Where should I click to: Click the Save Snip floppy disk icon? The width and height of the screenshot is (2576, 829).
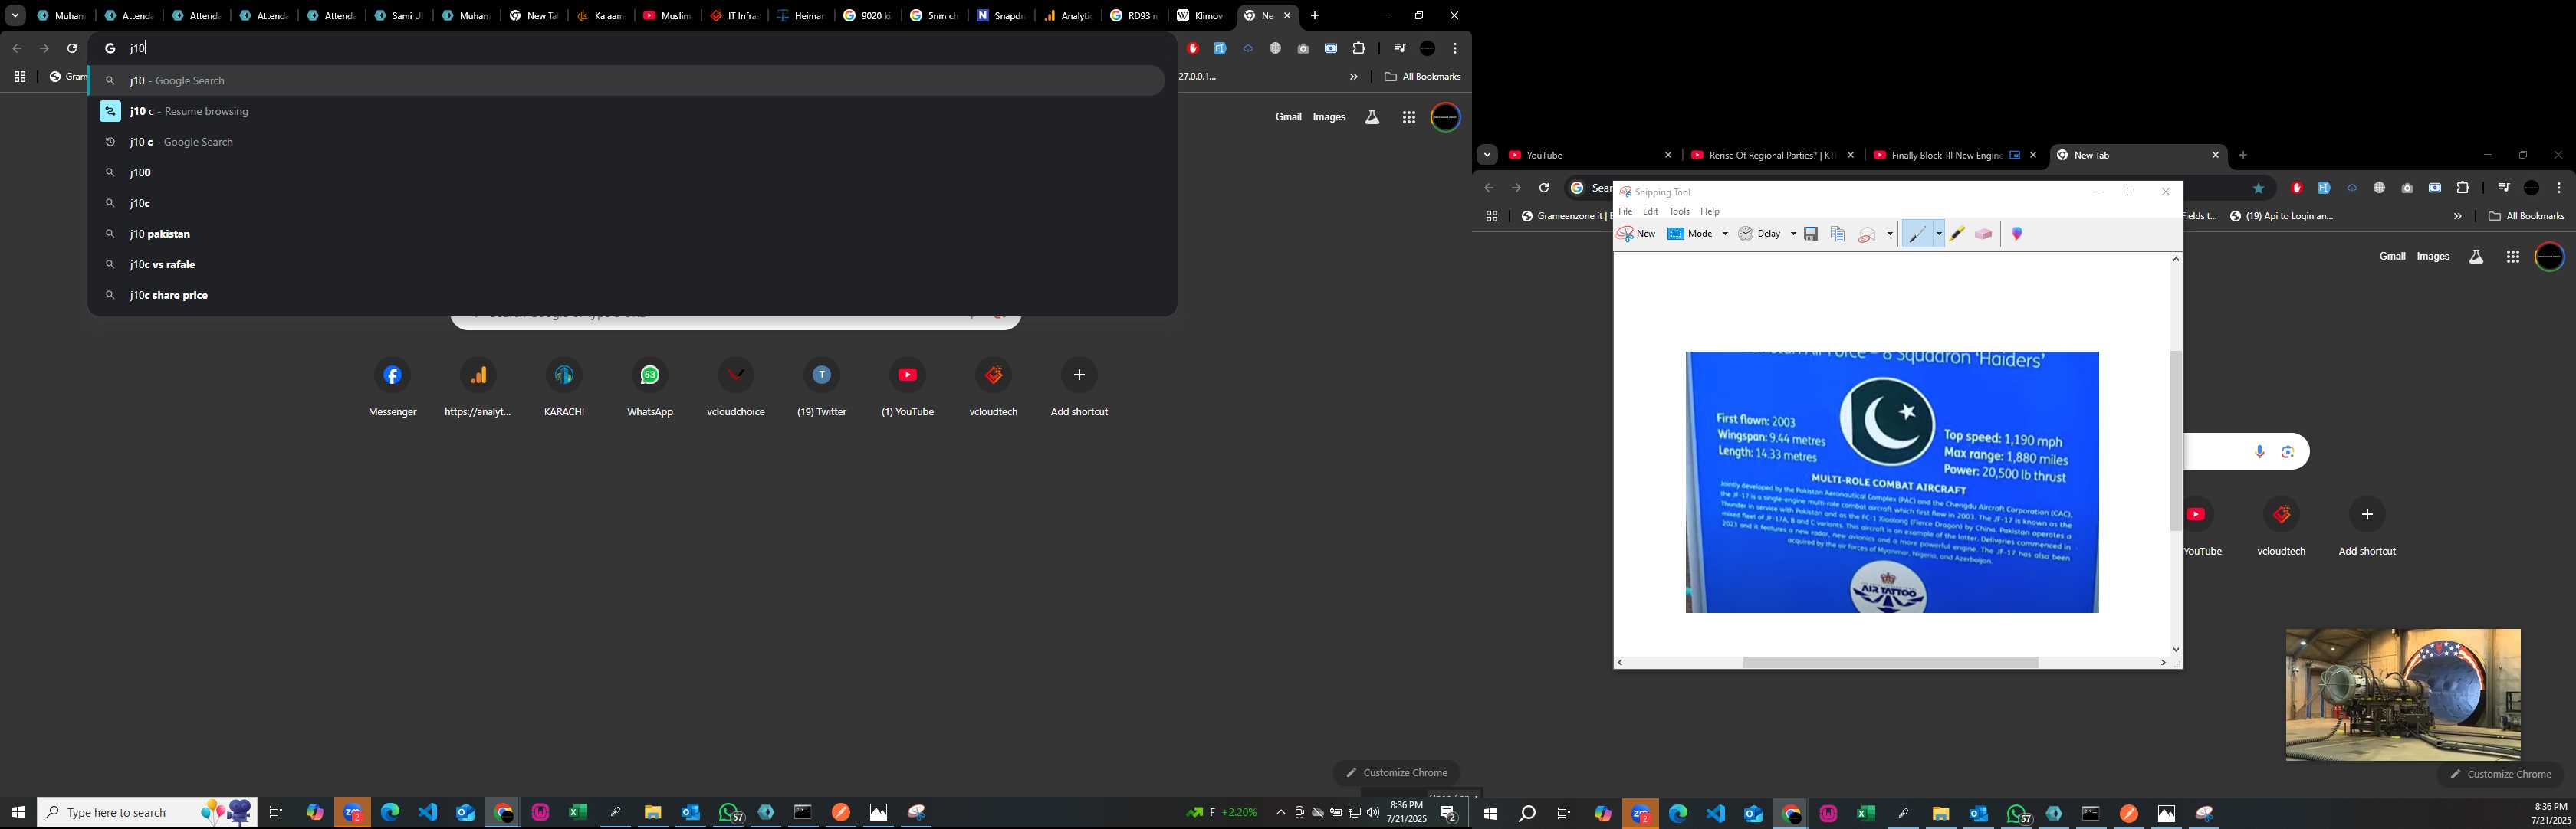tap(1811, 234)
